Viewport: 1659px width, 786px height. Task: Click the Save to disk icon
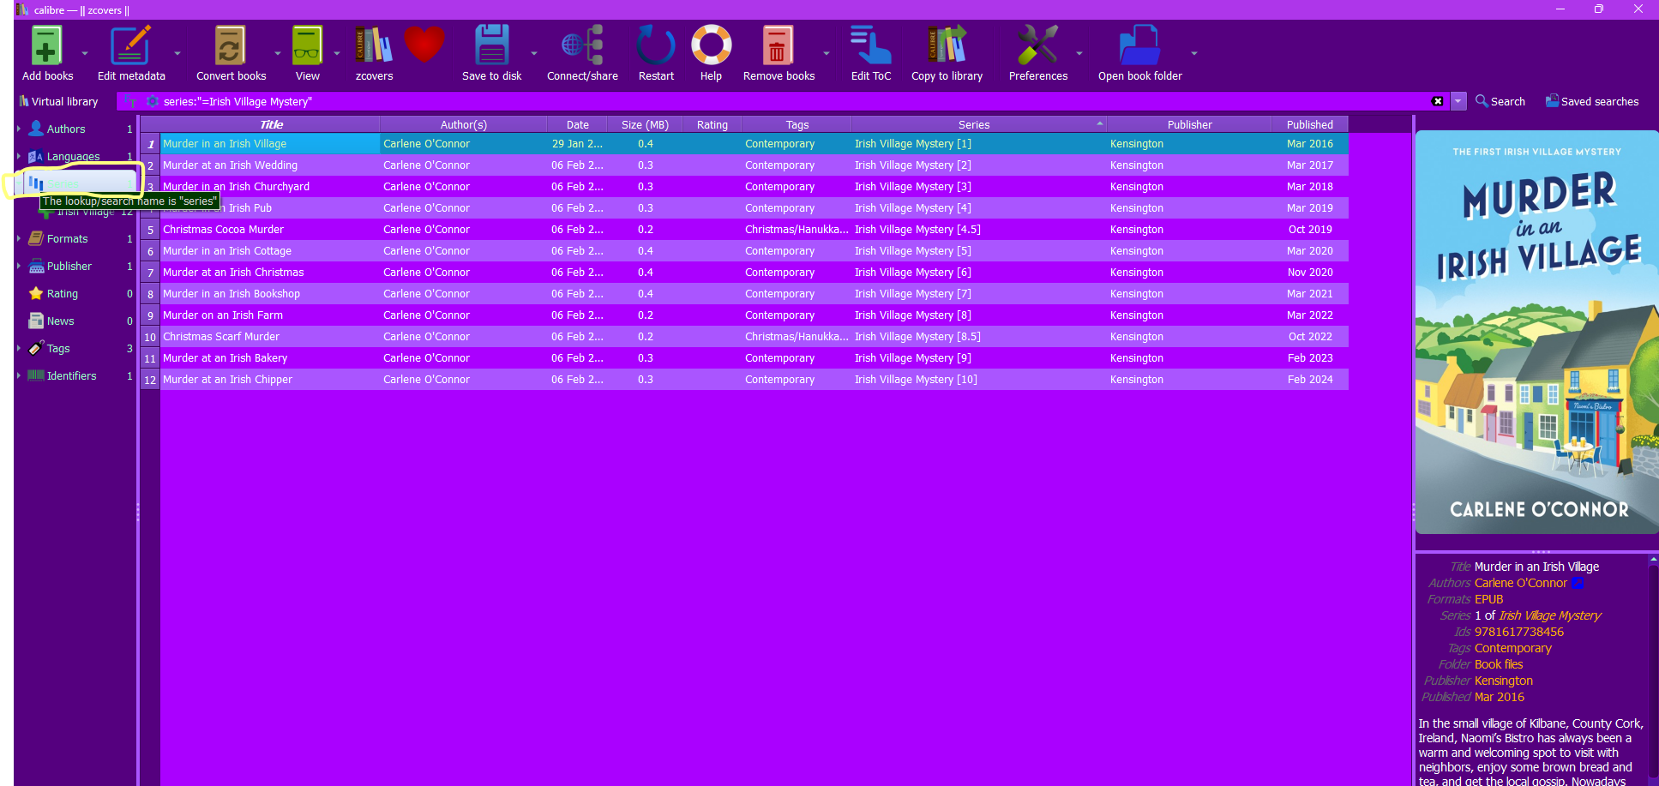(492, 45)
